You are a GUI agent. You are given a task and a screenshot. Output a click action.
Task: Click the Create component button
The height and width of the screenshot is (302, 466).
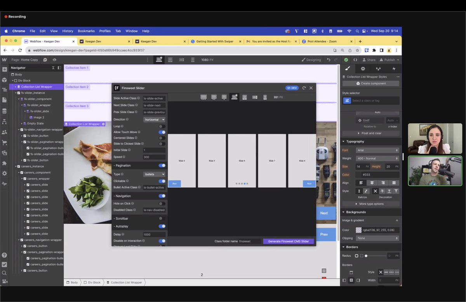tap(370, 83)
